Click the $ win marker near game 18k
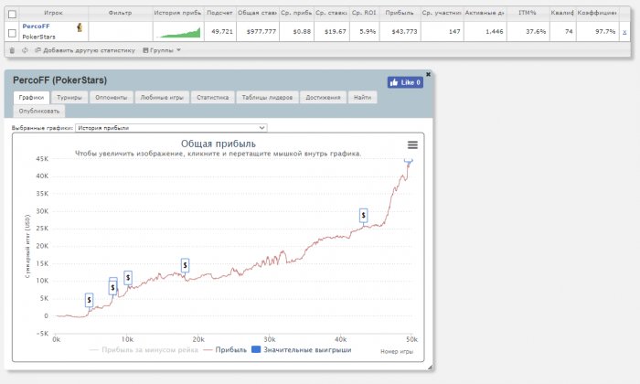Viewport: 640px width, 384px height. (x=185, y=266)
